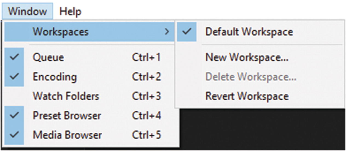Click the checkmark icon next to Queue
This screenshot has width=346, height=151.
(14, 57)
